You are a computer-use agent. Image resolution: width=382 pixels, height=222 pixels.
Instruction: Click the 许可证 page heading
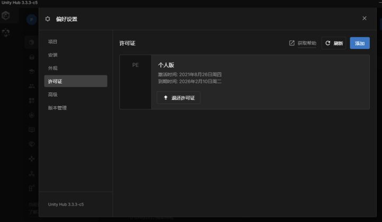(127, 43)
